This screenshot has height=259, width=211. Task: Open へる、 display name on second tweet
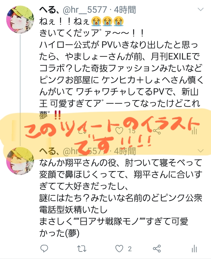[50, 151]
